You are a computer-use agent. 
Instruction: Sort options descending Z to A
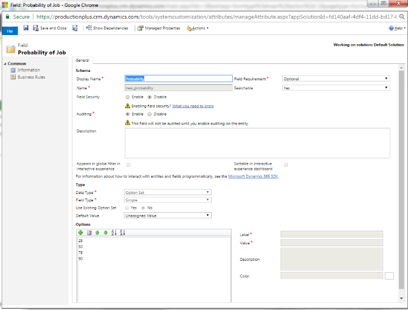(122, 232)
